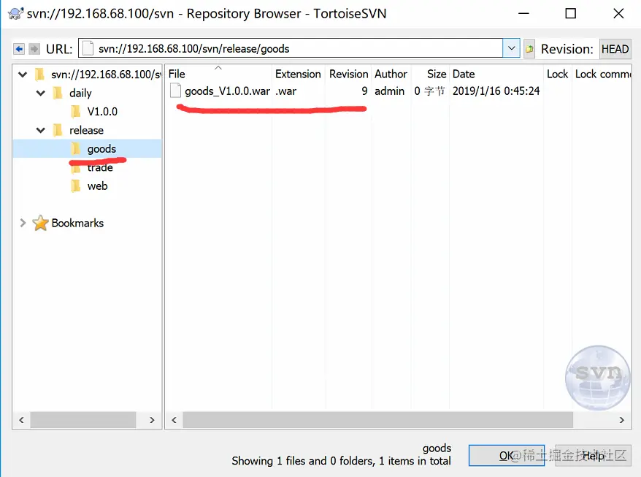This screenshot has width=641, height=477.
Task: Collapse the release folder node
Action: (41, 131)
